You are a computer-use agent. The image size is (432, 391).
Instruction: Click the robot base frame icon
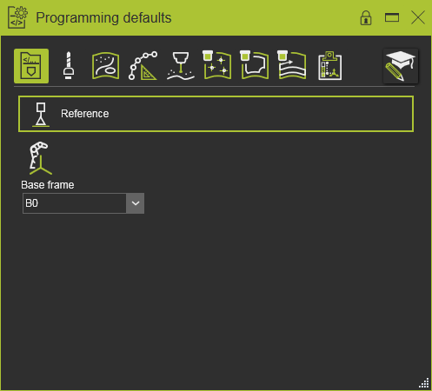point(40,158)
